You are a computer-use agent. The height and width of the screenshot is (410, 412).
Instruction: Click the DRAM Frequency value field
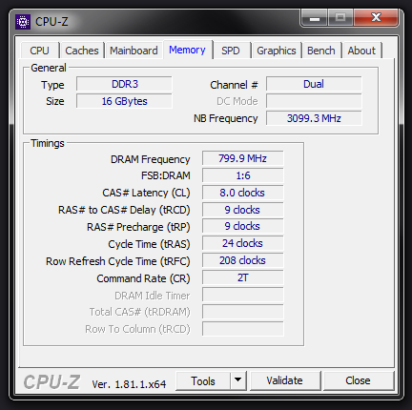[x=242, y=158]
